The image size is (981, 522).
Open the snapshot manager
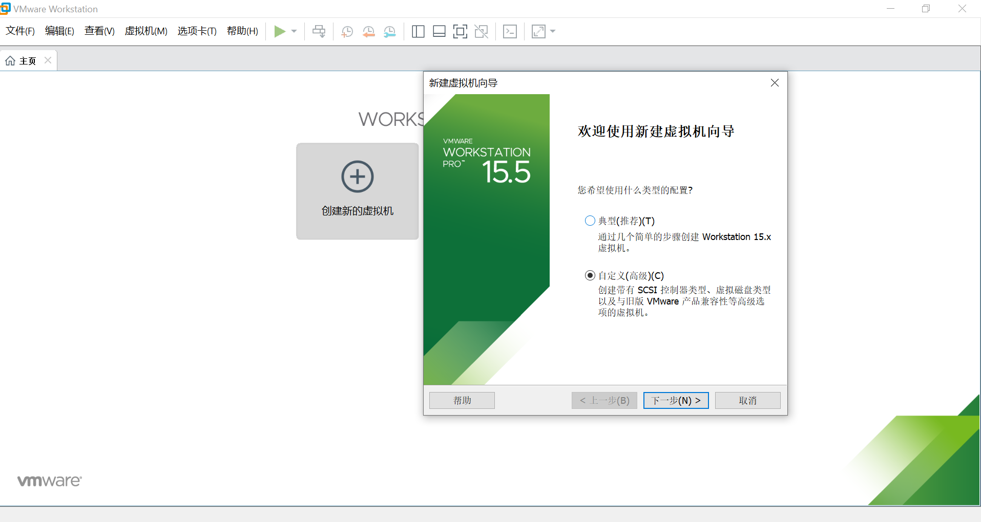[x=390, y=31]
